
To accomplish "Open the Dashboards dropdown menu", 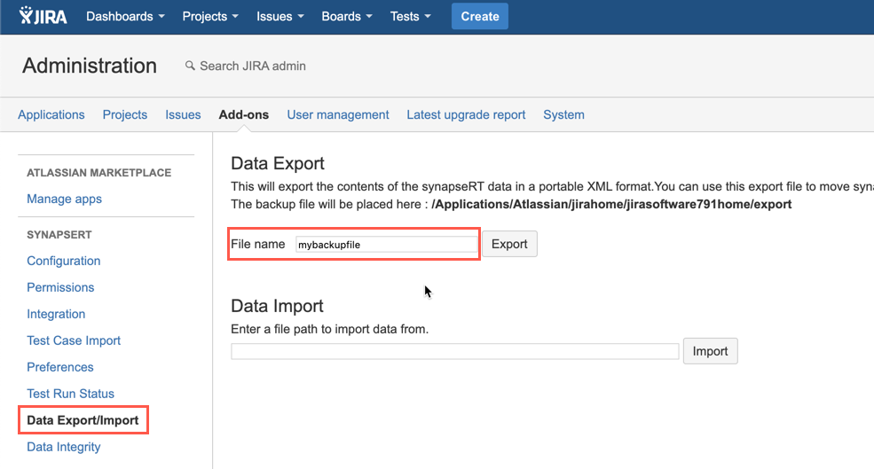I will tap(125, 16).
